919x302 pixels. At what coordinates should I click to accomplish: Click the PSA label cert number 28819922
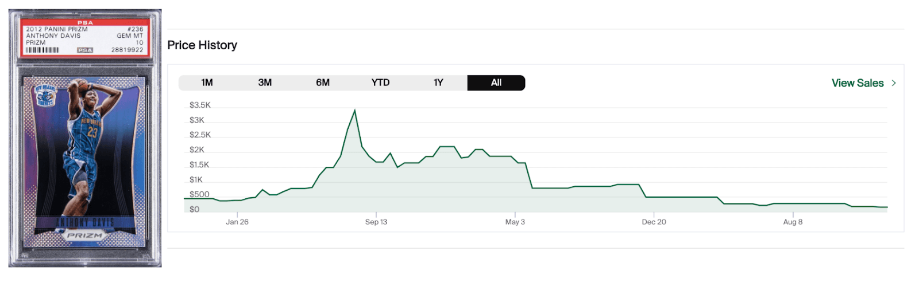127,50
